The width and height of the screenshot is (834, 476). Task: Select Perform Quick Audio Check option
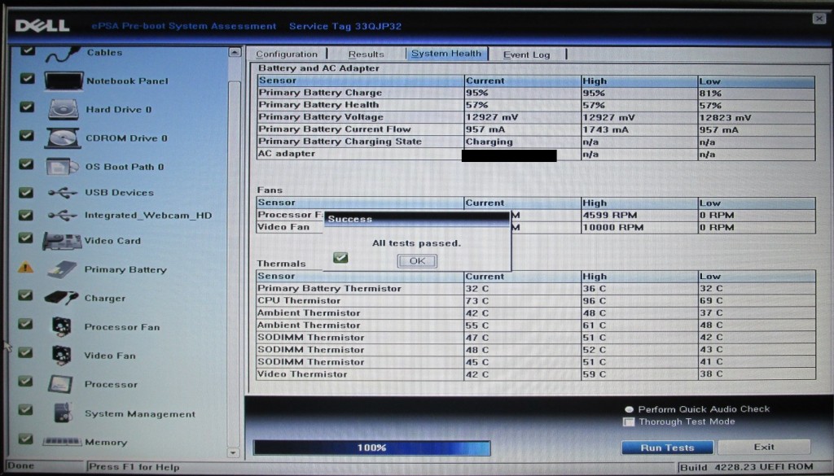coord(629,409)
